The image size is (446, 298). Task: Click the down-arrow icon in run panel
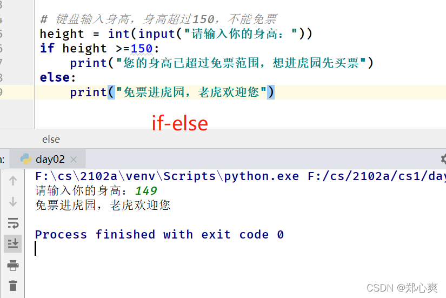click(13, 202)
